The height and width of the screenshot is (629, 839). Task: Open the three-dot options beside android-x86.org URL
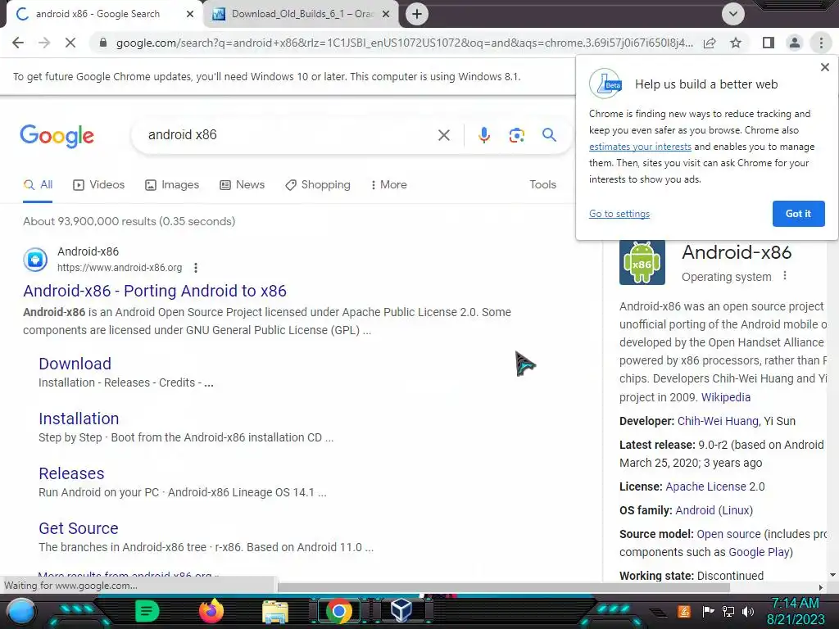196,268
